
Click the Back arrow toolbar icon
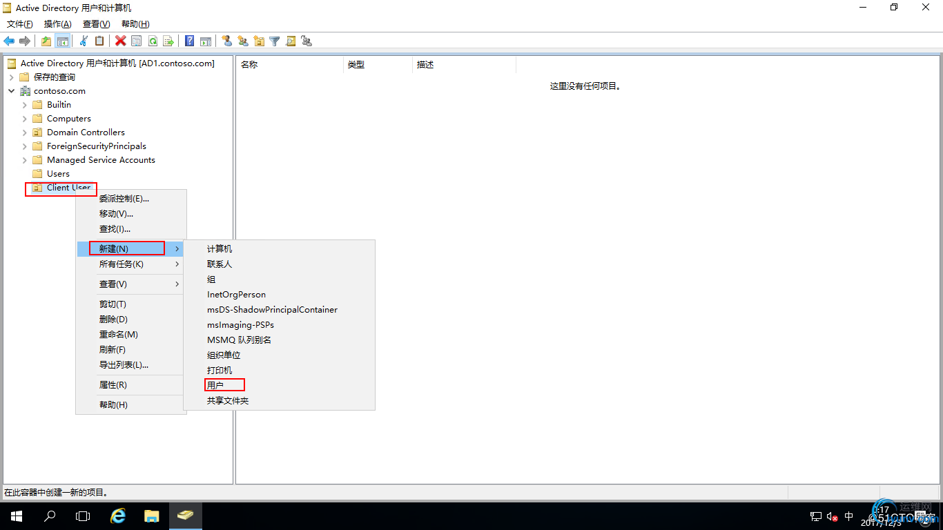click(x=9, y=41)
